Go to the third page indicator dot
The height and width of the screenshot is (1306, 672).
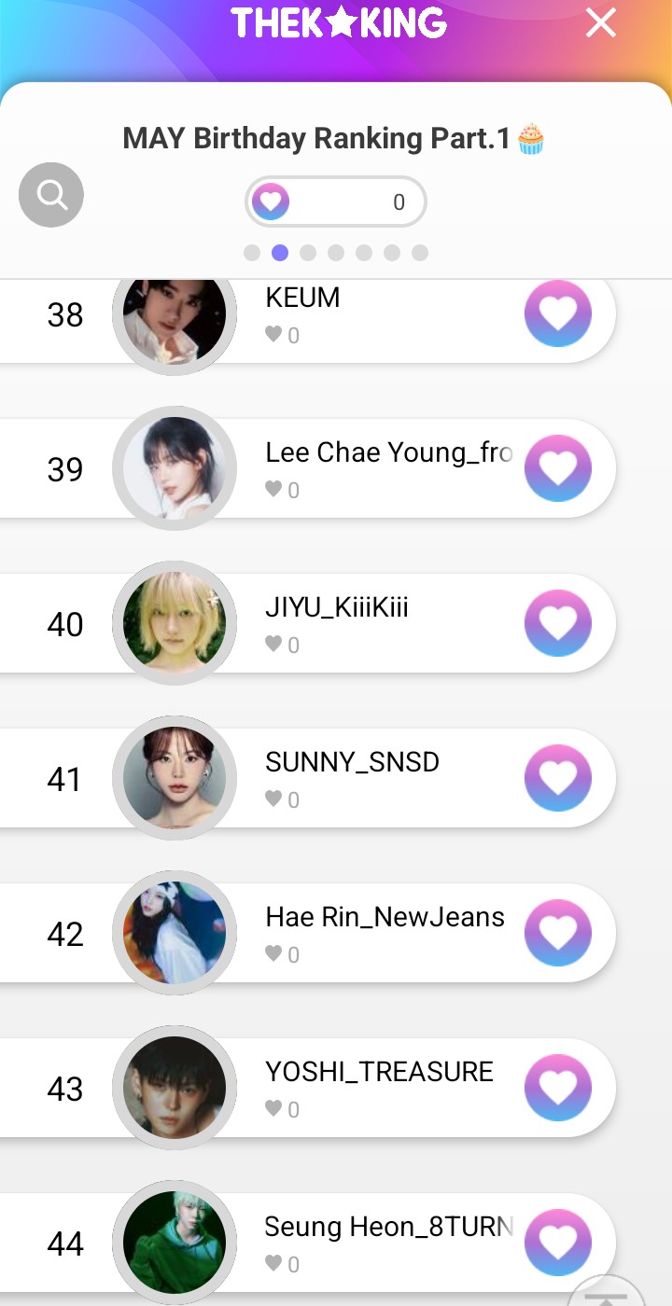(308, 253)
